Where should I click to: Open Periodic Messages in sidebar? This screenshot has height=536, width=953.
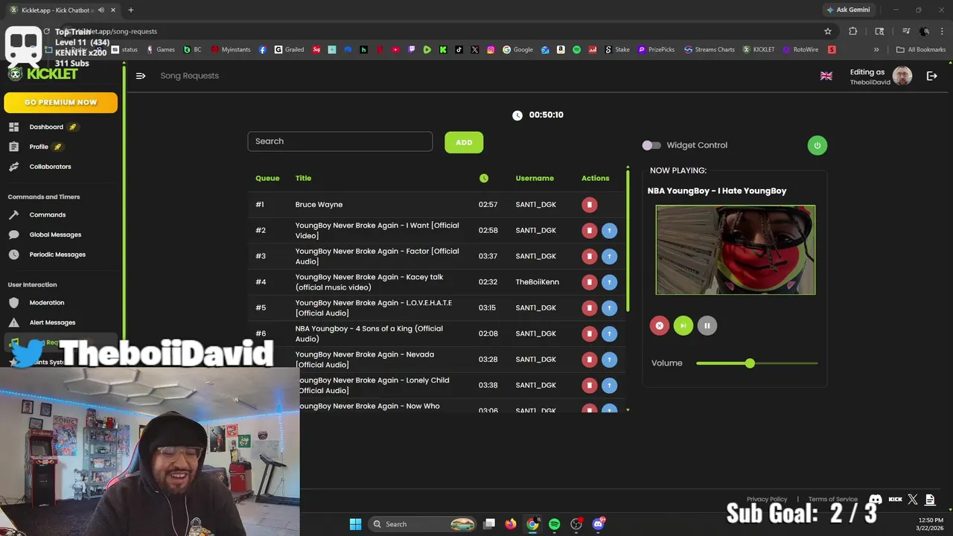(57, 255)
